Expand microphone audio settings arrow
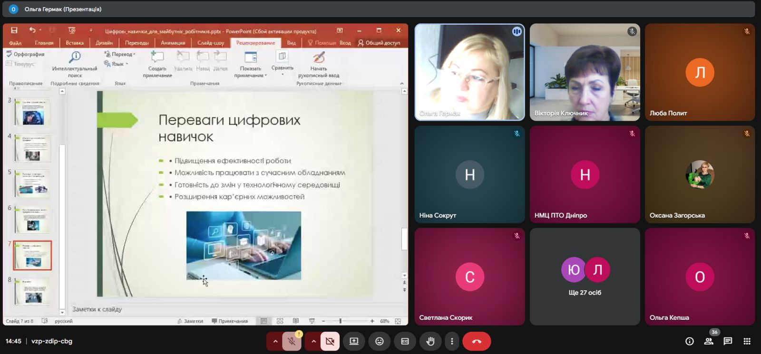This screenshot has height=354, width=761. (x=275, y=341)
